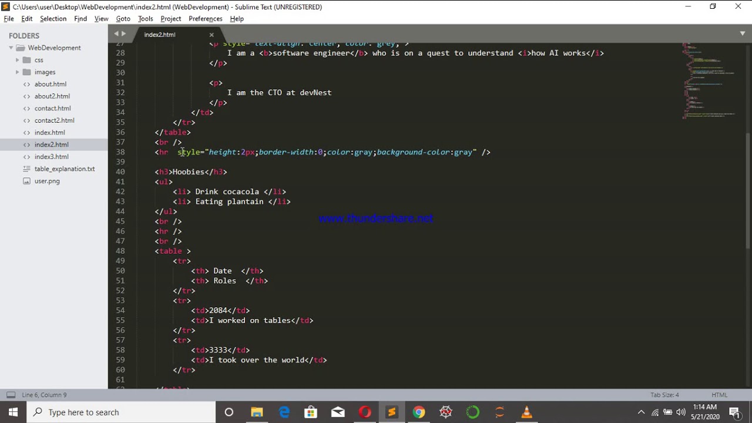Click the 'Hoobies' heading text on line 40
This screenshot has width=752, height=423.
(188, 172)
